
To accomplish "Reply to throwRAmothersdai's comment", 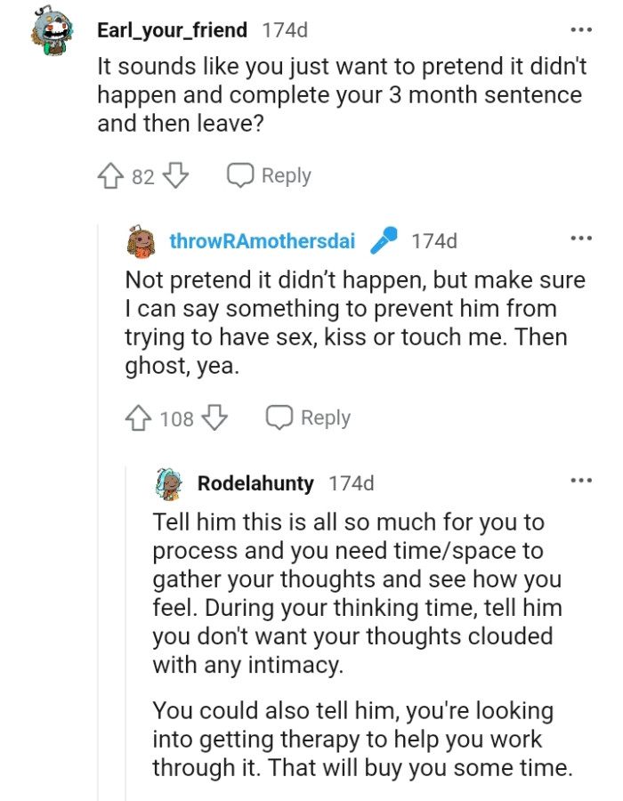I will click(309, 417).
